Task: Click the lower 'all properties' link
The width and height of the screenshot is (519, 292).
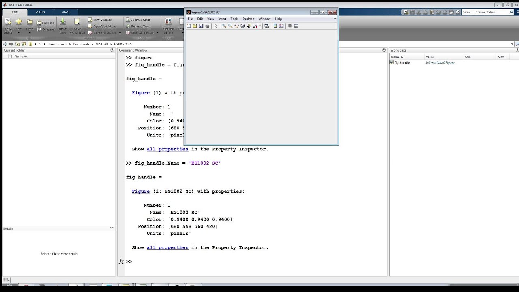Action: 167,247
